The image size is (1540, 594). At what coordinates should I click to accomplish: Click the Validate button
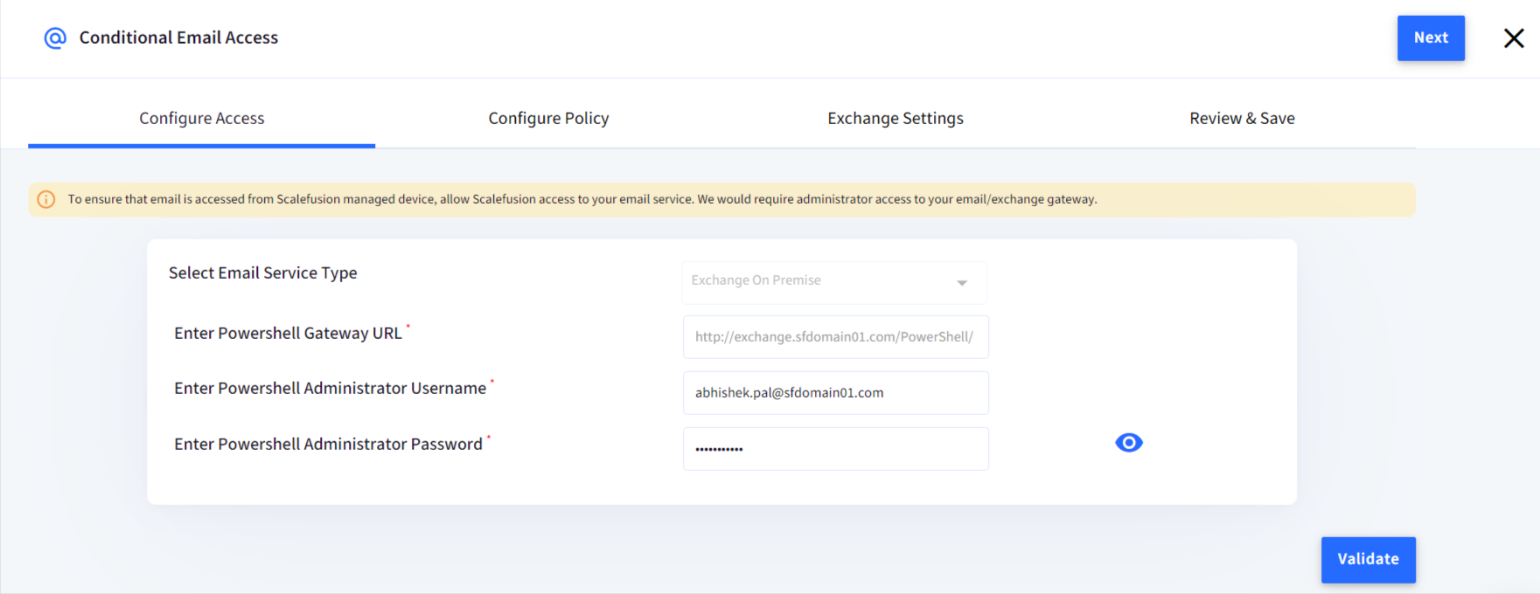[1369, 560]
